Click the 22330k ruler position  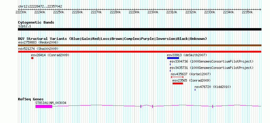click(x=210, y=12)
